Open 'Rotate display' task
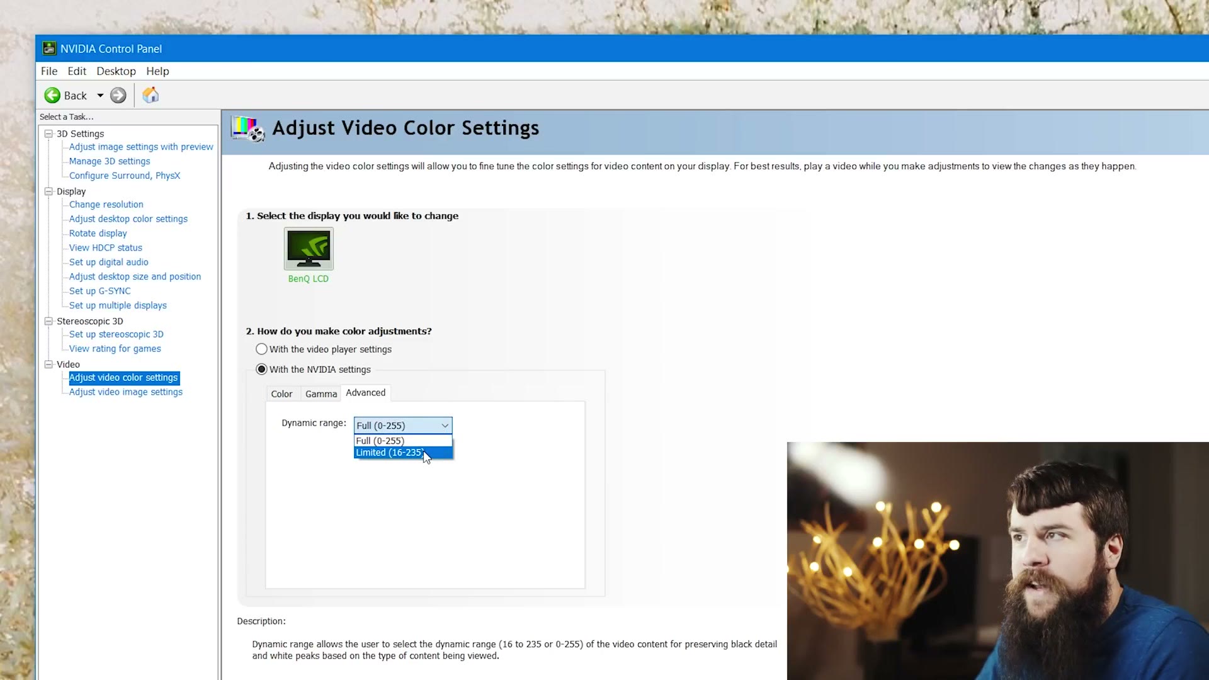The image size is (1209, 680). (x=98, y=234)
